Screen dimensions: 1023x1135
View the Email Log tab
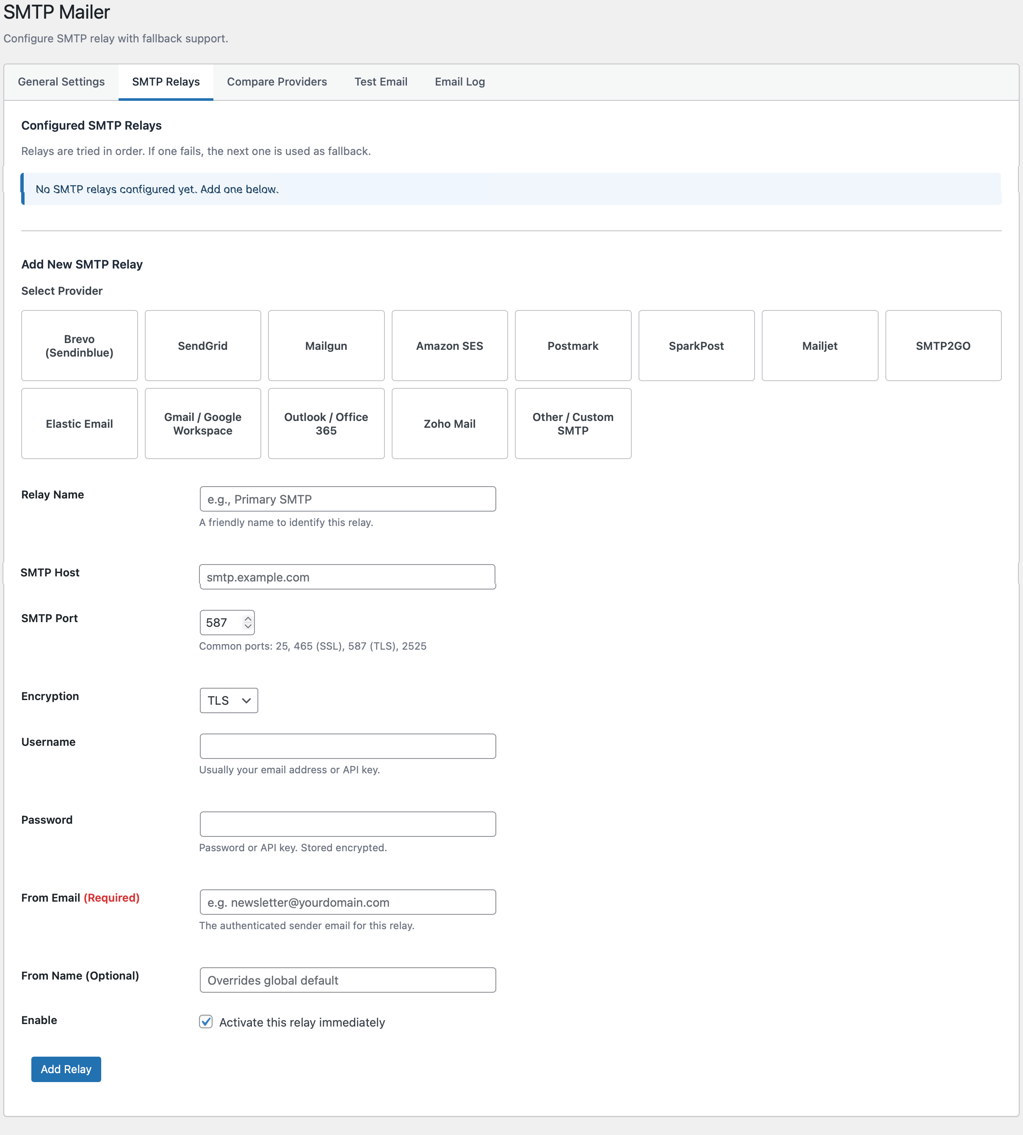pyautogui.click(x=459, y=81)
